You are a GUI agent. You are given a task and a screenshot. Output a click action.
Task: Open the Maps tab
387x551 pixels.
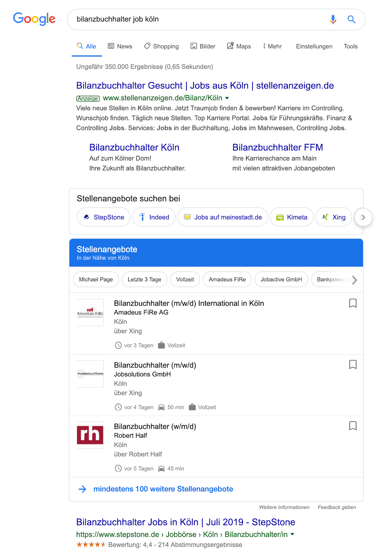239,46
